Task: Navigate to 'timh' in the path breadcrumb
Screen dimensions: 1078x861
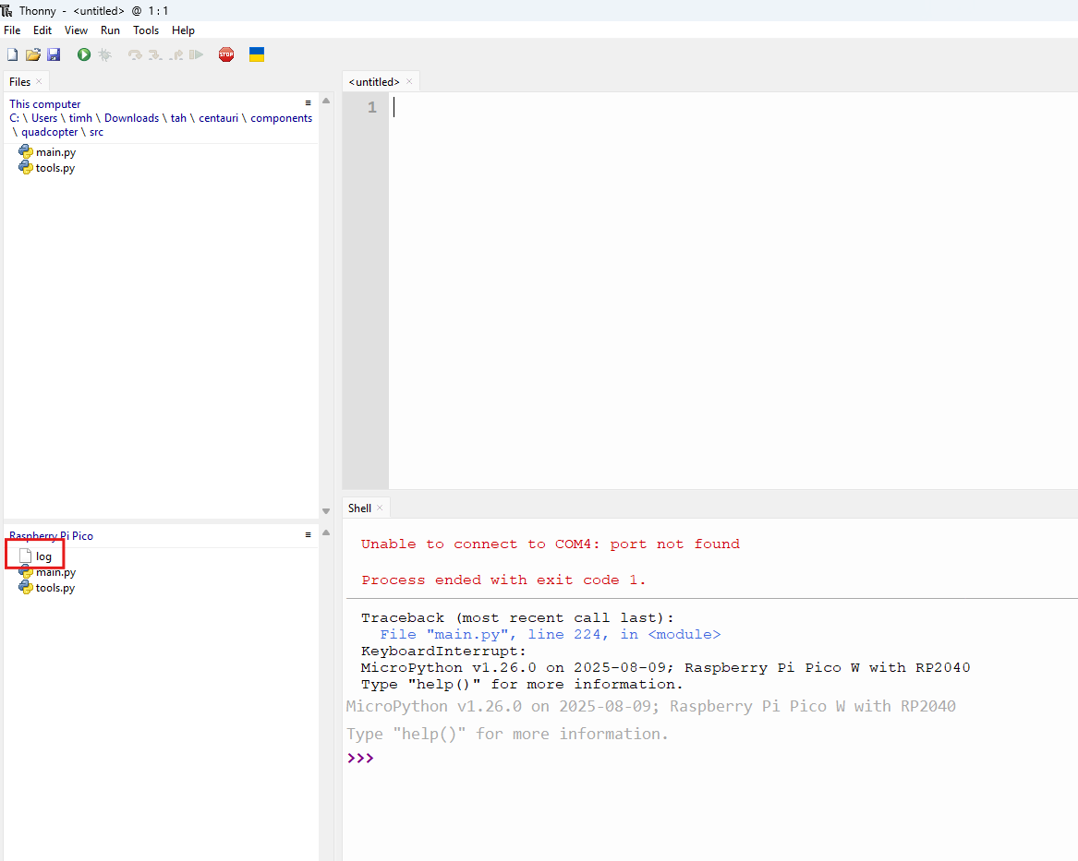Action: [x=80, y=118]
